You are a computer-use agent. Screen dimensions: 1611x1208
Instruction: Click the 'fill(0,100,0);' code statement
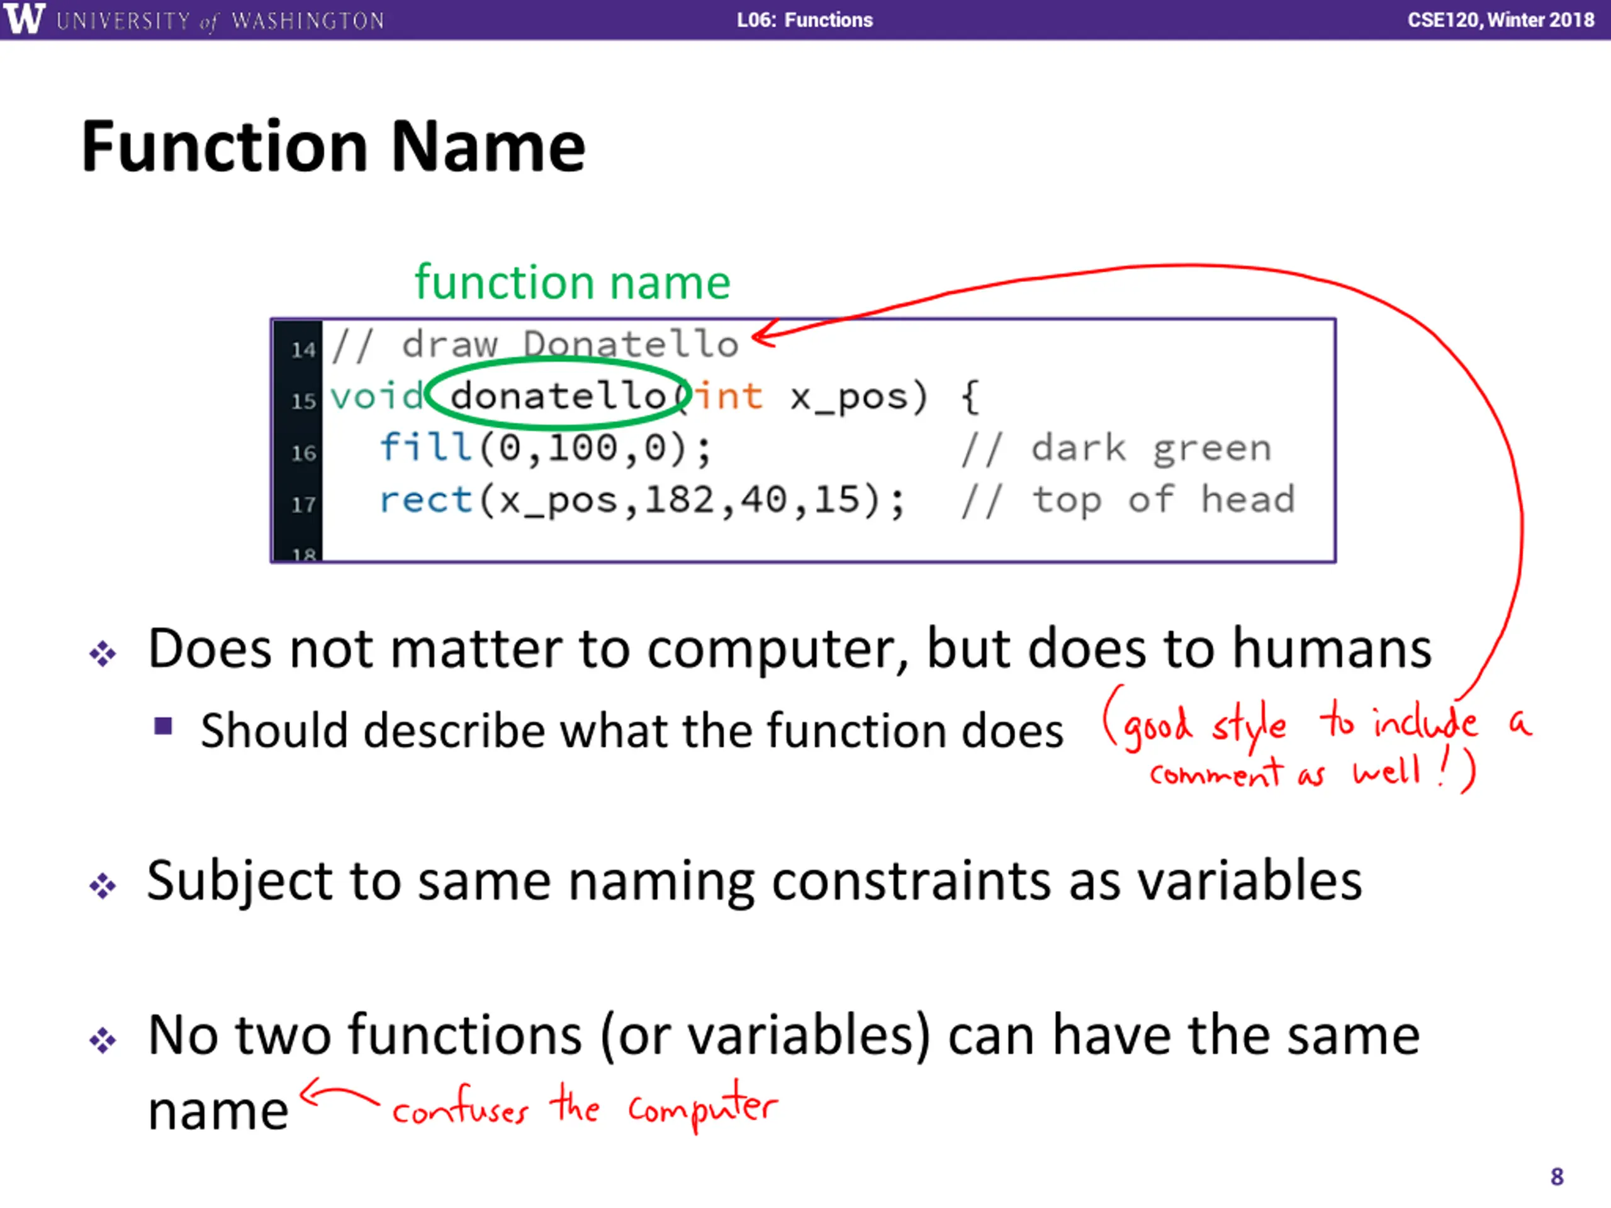click(x=546, y=447)
